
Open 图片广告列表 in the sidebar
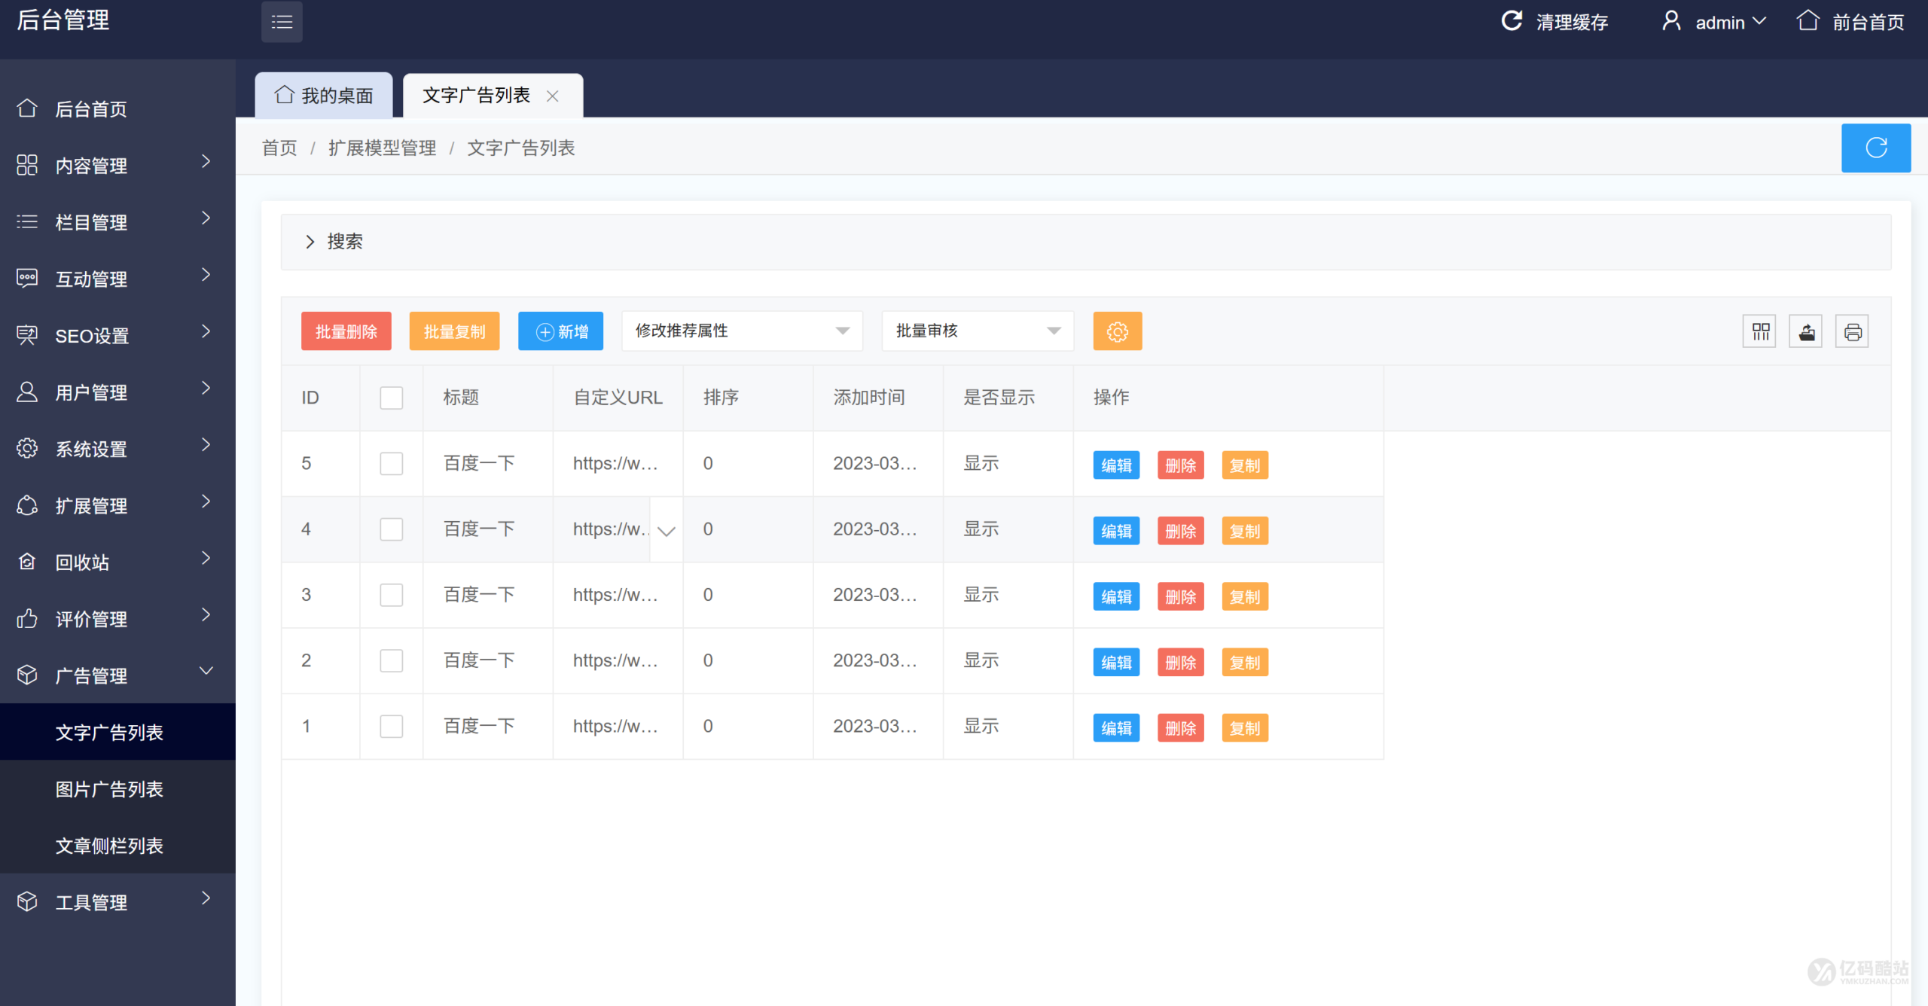110,789
